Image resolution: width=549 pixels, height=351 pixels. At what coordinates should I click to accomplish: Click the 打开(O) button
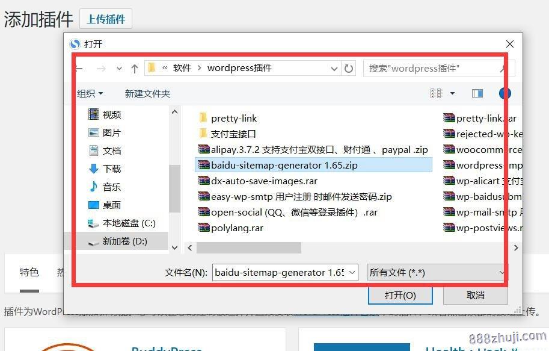click(x=400, y=295)
